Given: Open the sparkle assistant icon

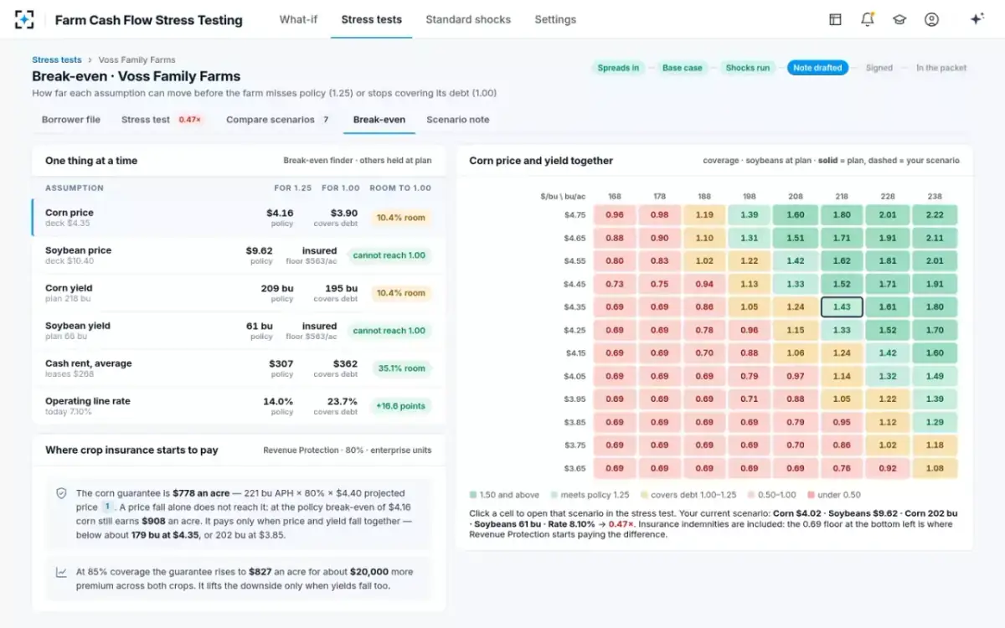Looking at the screenshot, I should click(x=977, y=19).
